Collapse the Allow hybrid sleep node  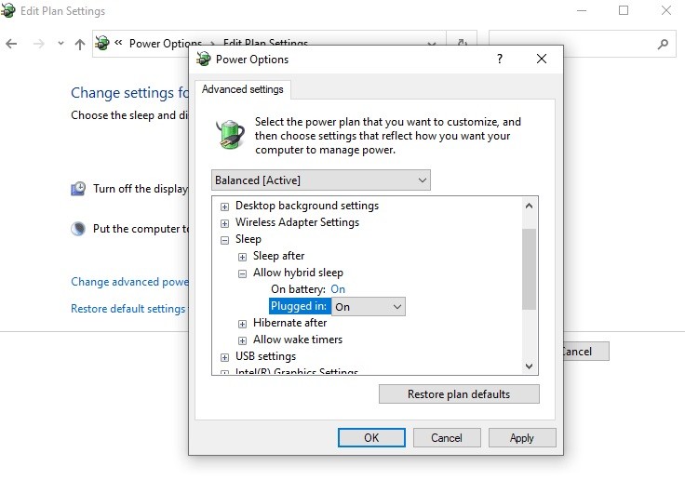(242, 273)
